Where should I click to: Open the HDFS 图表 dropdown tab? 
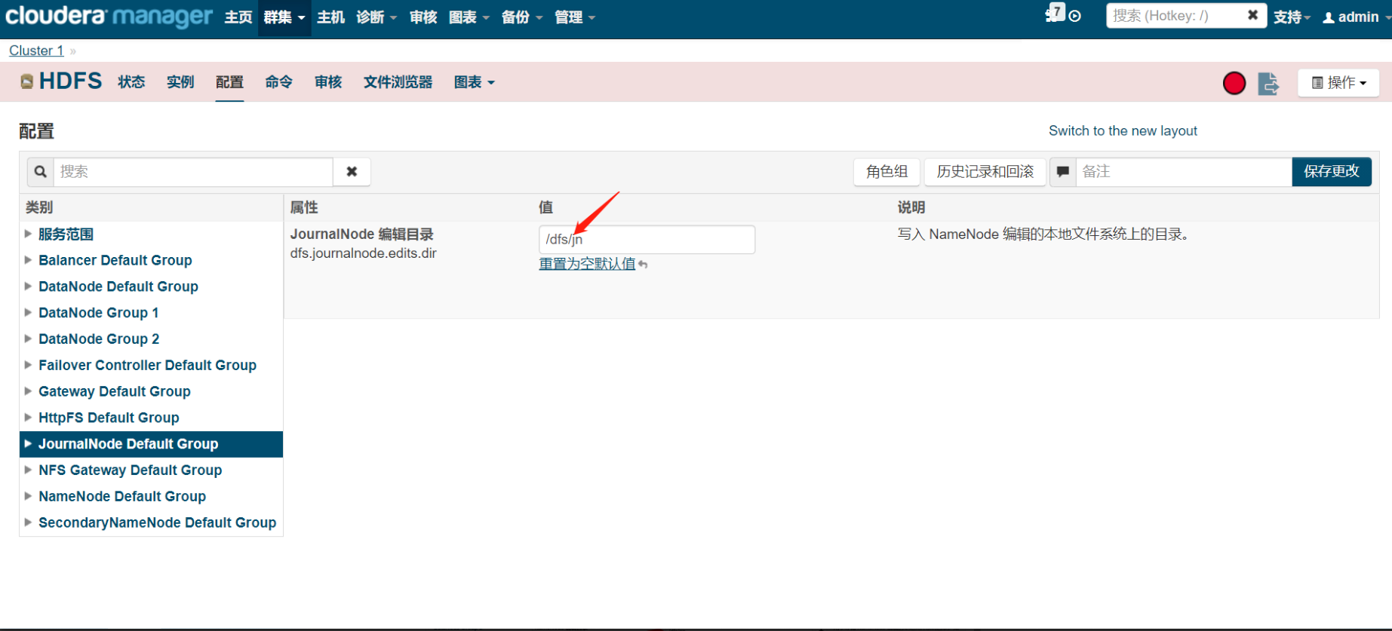[474, 82]
